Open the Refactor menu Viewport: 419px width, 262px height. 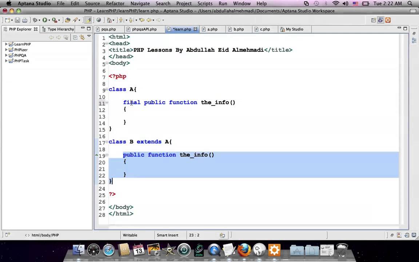coord(115,4)
